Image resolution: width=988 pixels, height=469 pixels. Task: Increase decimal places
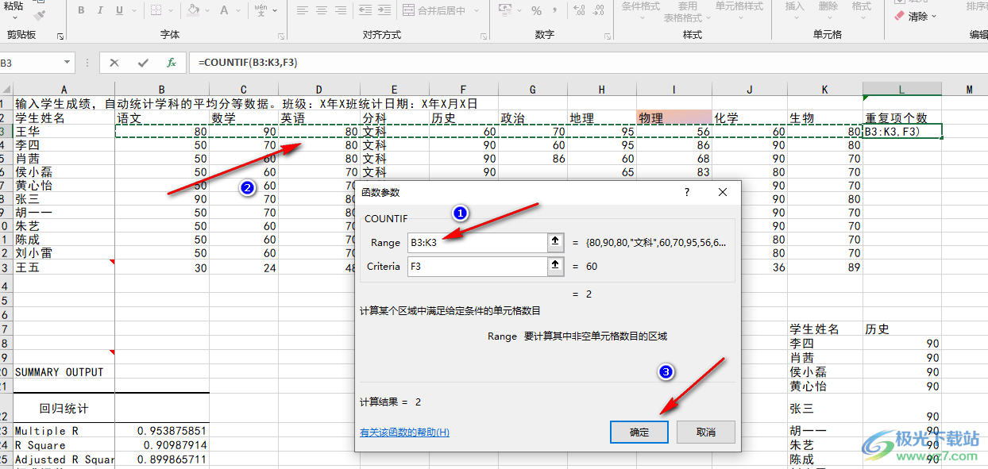[578, 10]
